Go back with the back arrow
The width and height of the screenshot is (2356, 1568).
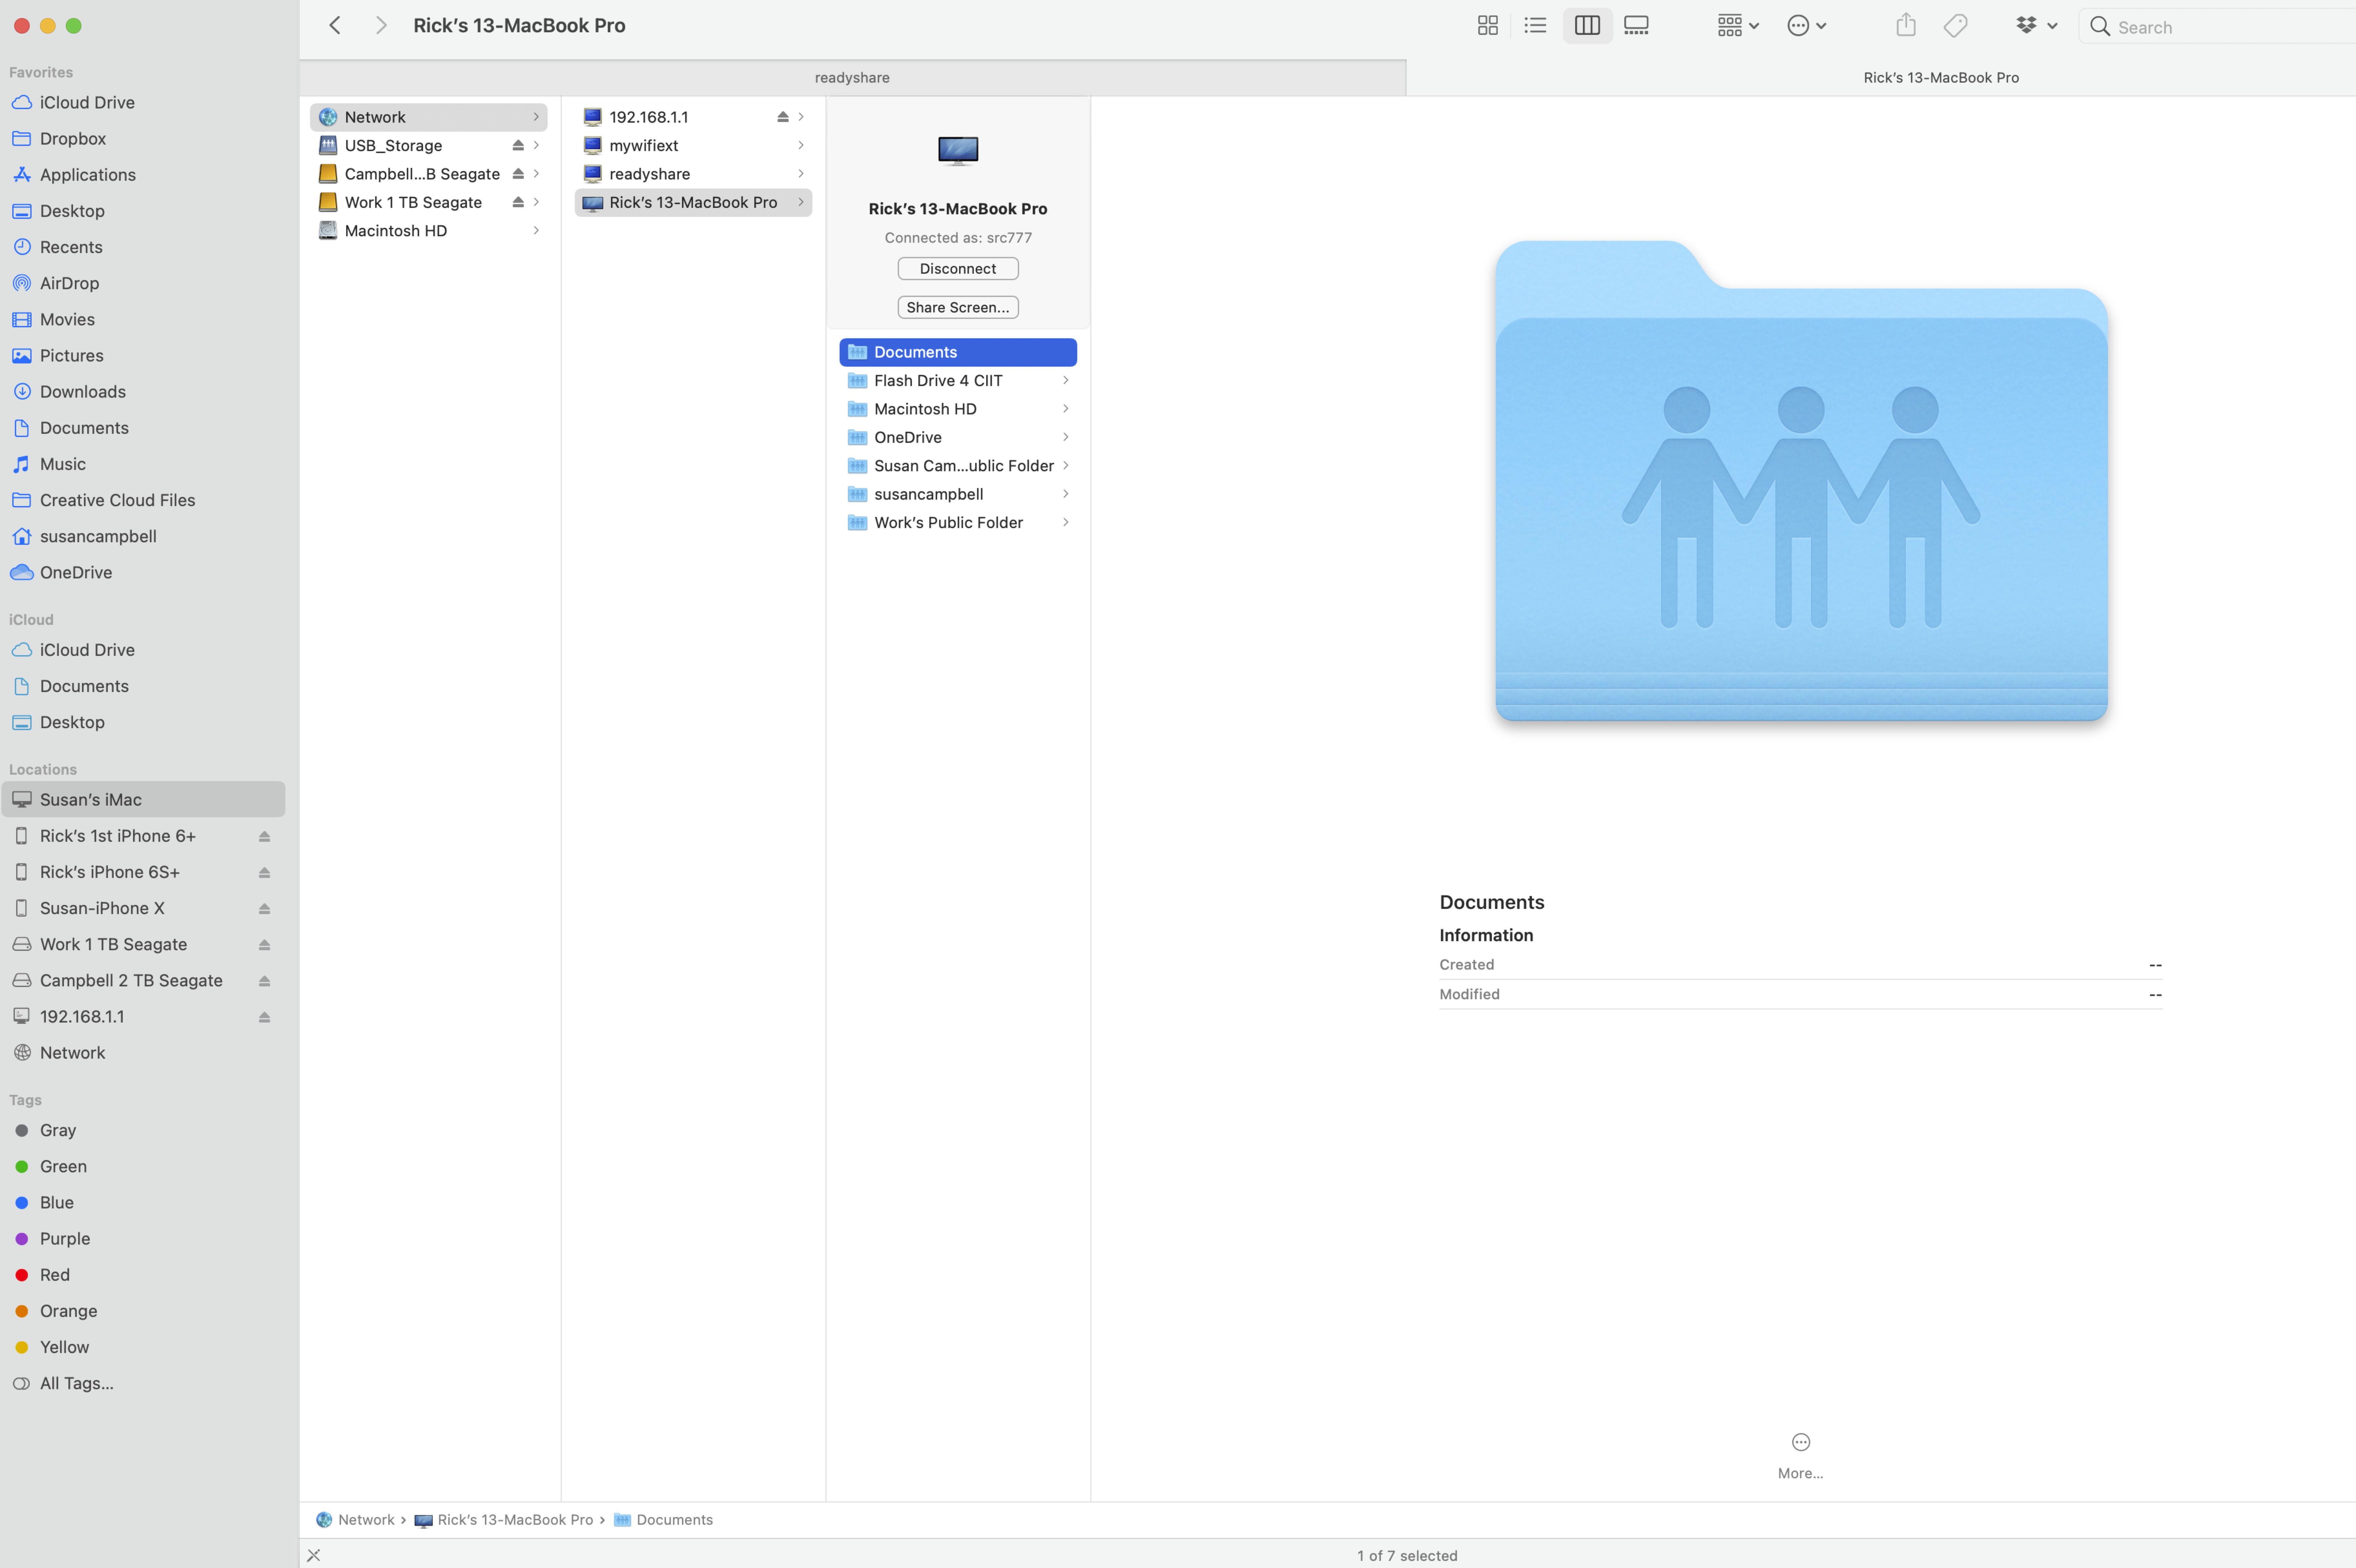335,26
